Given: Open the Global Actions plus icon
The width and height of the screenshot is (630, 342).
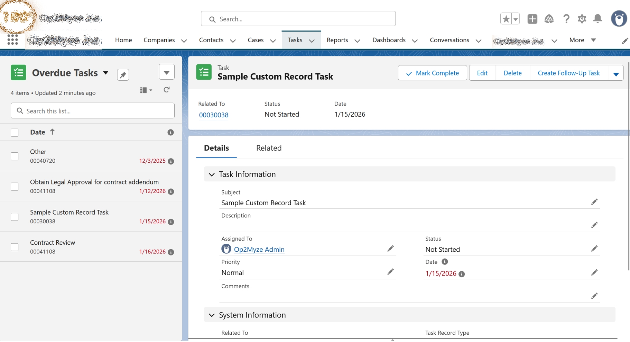Looking at the screenshot, I should [532, 19].
